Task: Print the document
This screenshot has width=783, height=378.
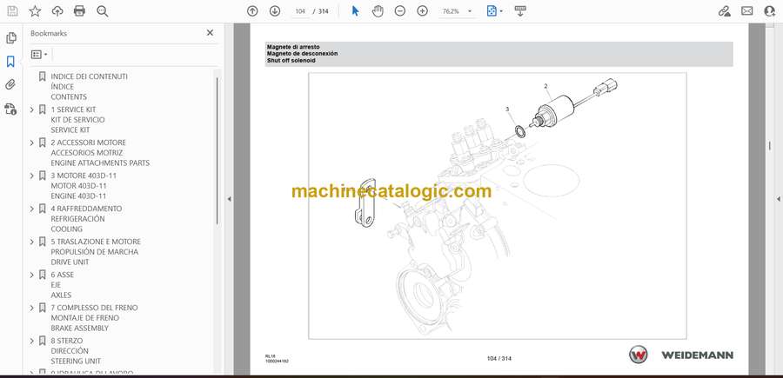Action: coord(79,11)
